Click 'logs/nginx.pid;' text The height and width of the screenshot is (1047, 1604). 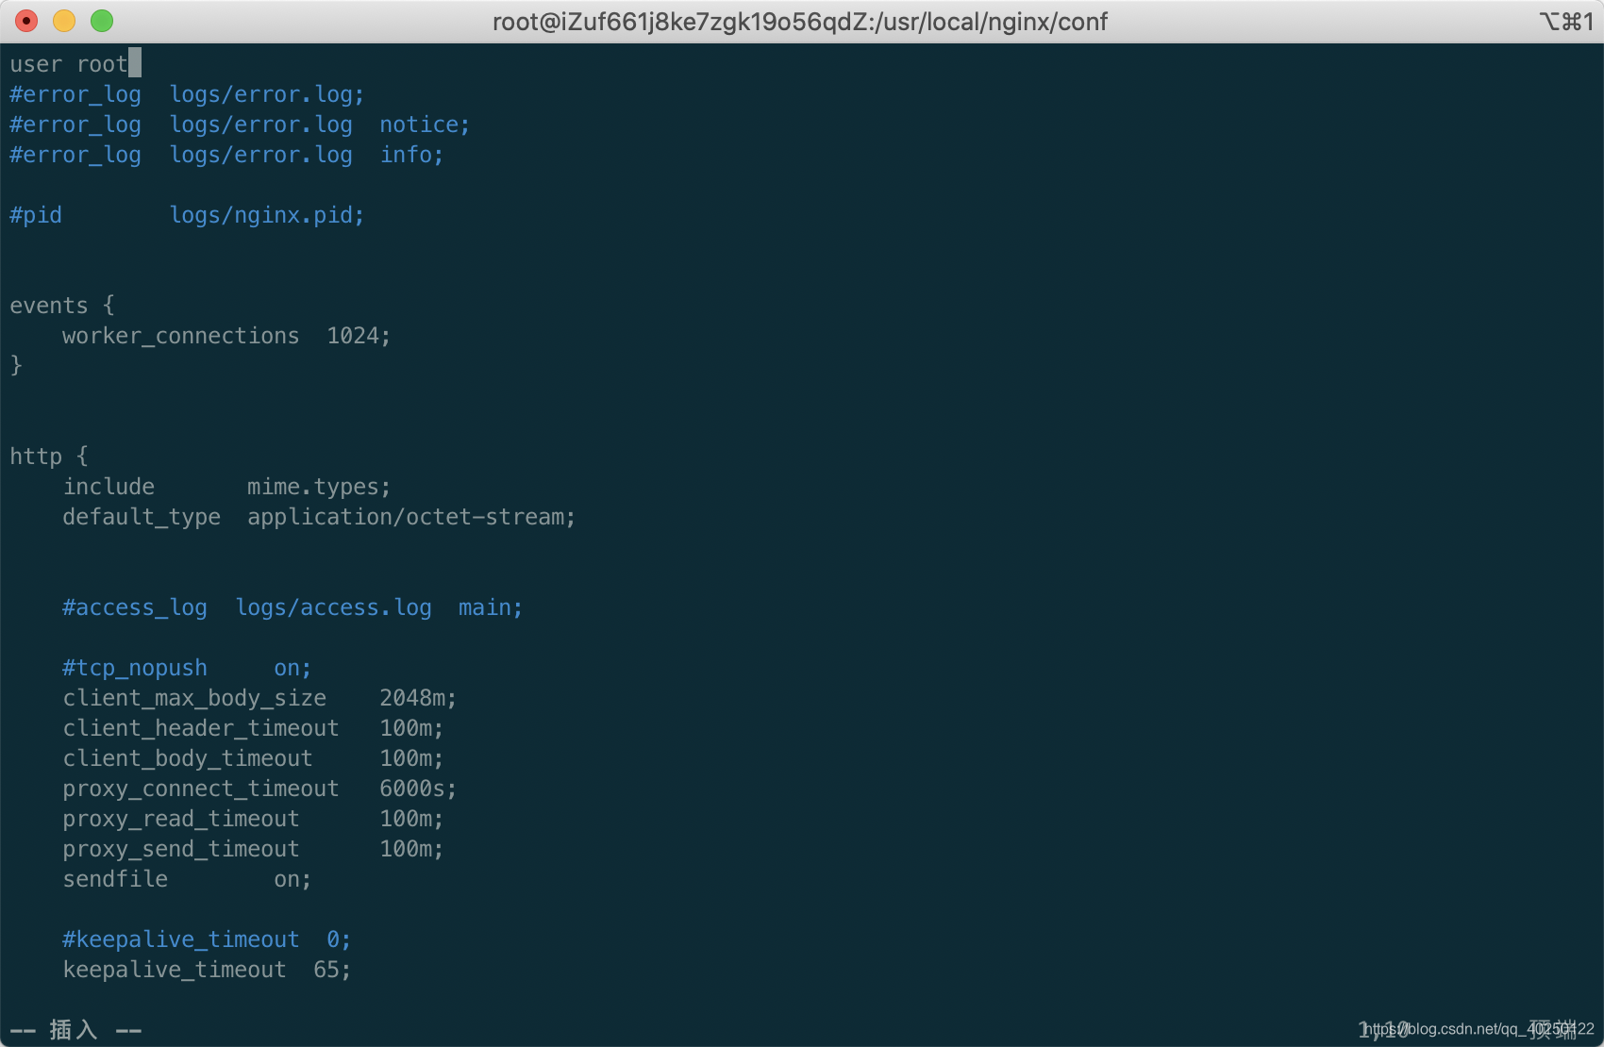(267, 216)
